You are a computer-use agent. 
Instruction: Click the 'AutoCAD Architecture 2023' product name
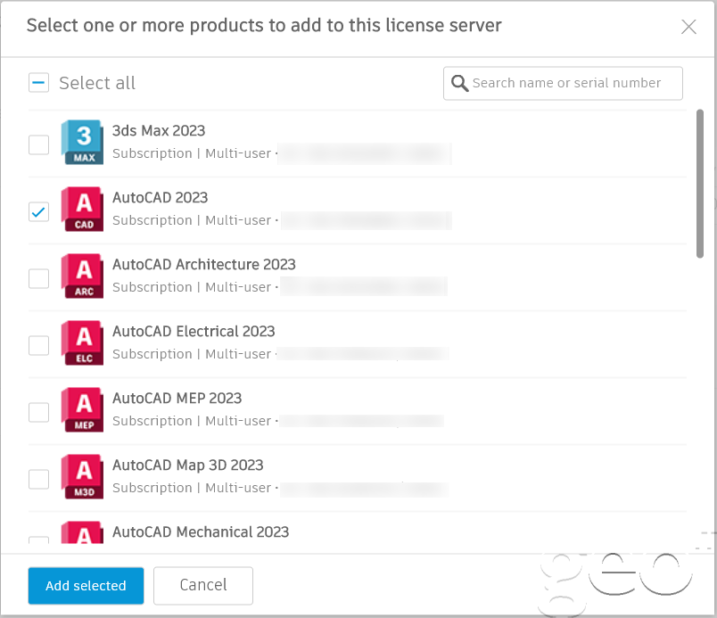pyautogui.click(x=204, y=264)
